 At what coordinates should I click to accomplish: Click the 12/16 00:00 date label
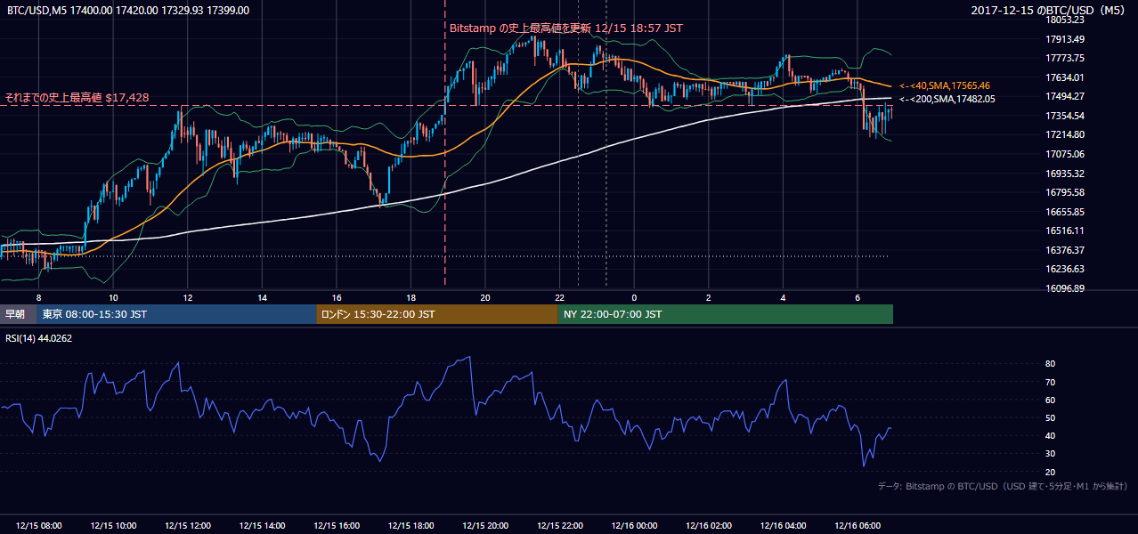point(634,526)
